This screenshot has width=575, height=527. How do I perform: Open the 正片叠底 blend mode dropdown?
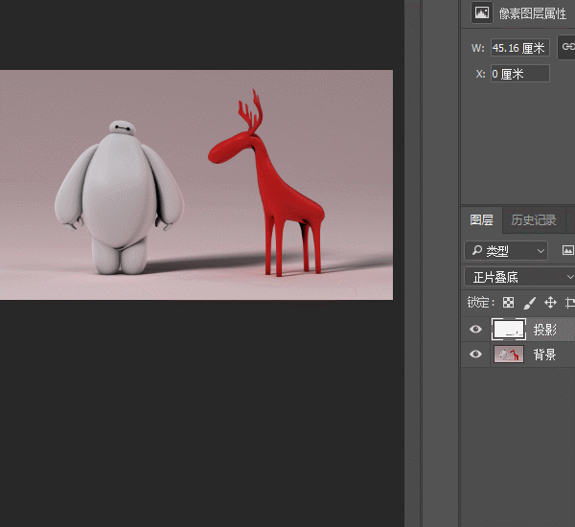click(519, 277)
